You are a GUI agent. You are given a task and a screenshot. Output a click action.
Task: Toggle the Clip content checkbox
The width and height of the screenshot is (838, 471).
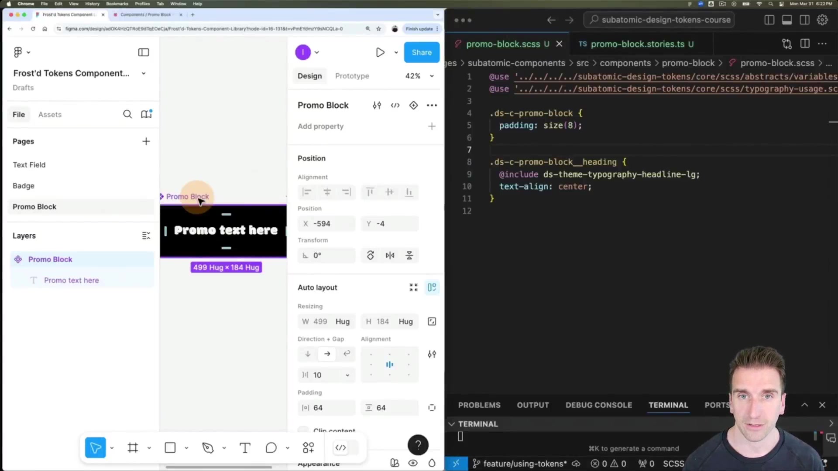tap(303, 430)
